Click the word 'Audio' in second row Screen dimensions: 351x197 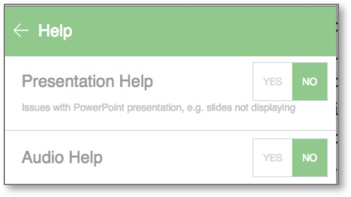(42, 157)
